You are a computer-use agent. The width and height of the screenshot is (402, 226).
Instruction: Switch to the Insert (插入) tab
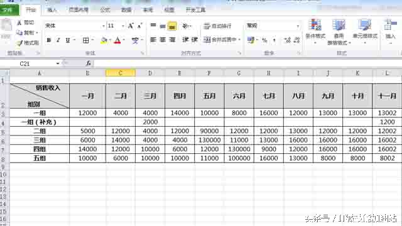pos(52,10)
